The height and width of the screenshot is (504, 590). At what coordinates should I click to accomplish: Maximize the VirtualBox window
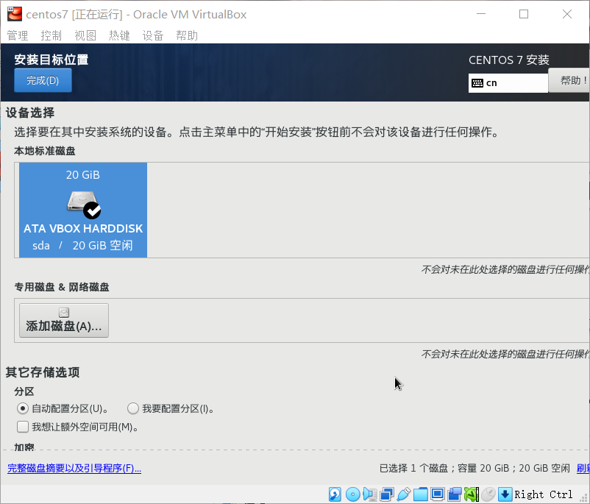click(524, 14)
